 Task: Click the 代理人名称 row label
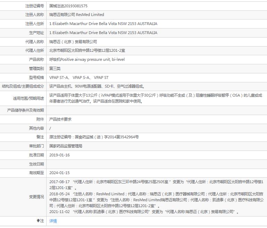34,42
